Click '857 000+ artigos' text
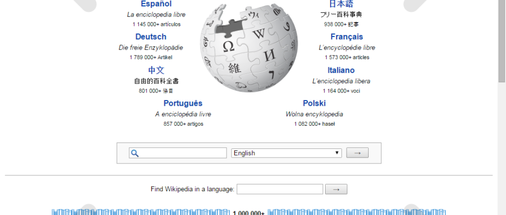506x215 pixels. point(184,124)
